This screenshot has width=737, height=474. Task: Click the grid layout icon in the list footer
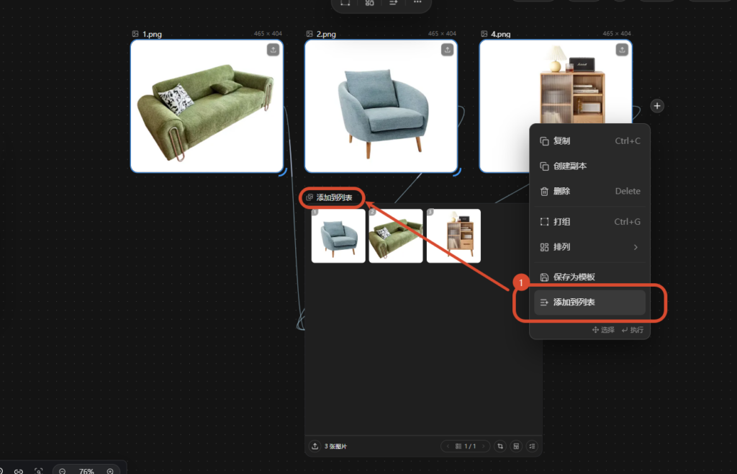(x=516, y=446)
